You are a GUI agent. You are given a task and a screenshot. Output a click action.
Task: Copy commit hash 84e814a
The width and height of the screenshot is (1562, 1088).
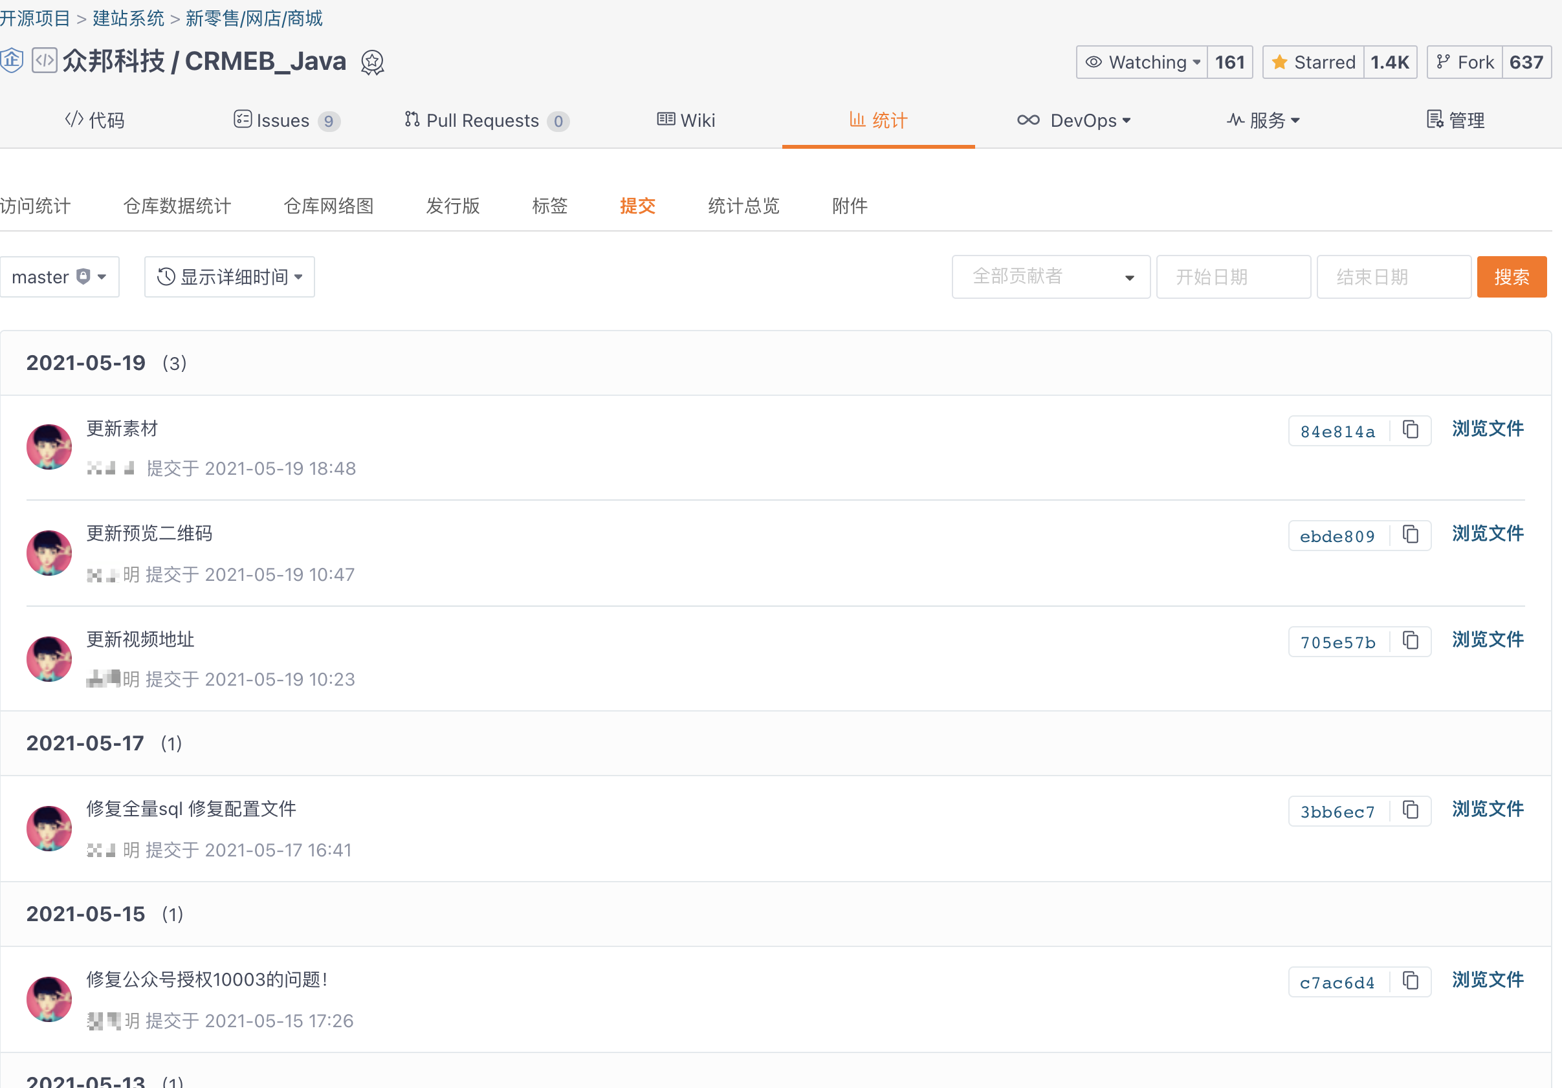(1411, 430)
